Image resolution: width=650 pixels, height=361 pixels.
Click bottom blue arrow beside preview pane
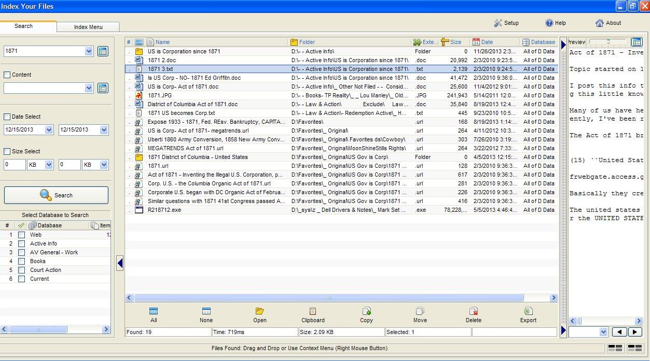[564, 330]
